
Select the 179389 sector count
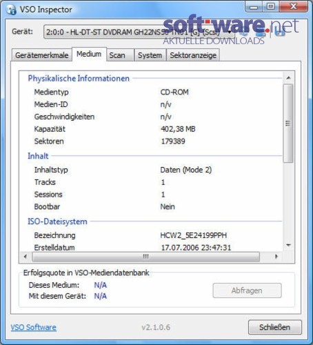pos(173,141)
